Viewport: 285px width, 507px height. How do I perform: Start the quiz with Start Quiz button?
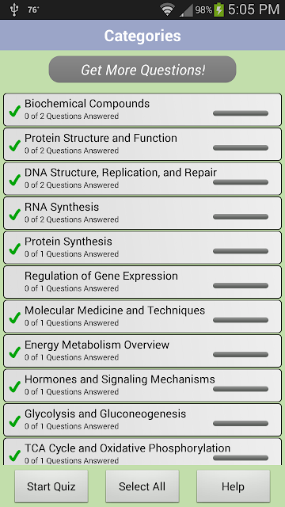(51, 486)
